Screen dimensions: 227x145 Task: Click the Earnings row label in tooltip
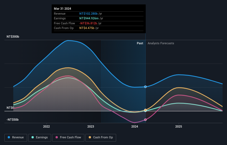[x=60, y=18]
